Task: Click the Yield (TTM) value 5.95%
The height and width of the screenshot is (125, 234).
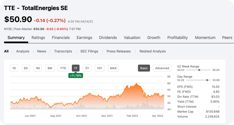Action: 215,102
